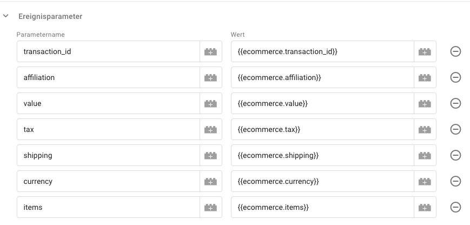
Task: Open variable picker for shipping parameter name
Action: [211, 155]
